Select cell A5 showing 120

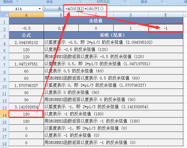point(26,49)
